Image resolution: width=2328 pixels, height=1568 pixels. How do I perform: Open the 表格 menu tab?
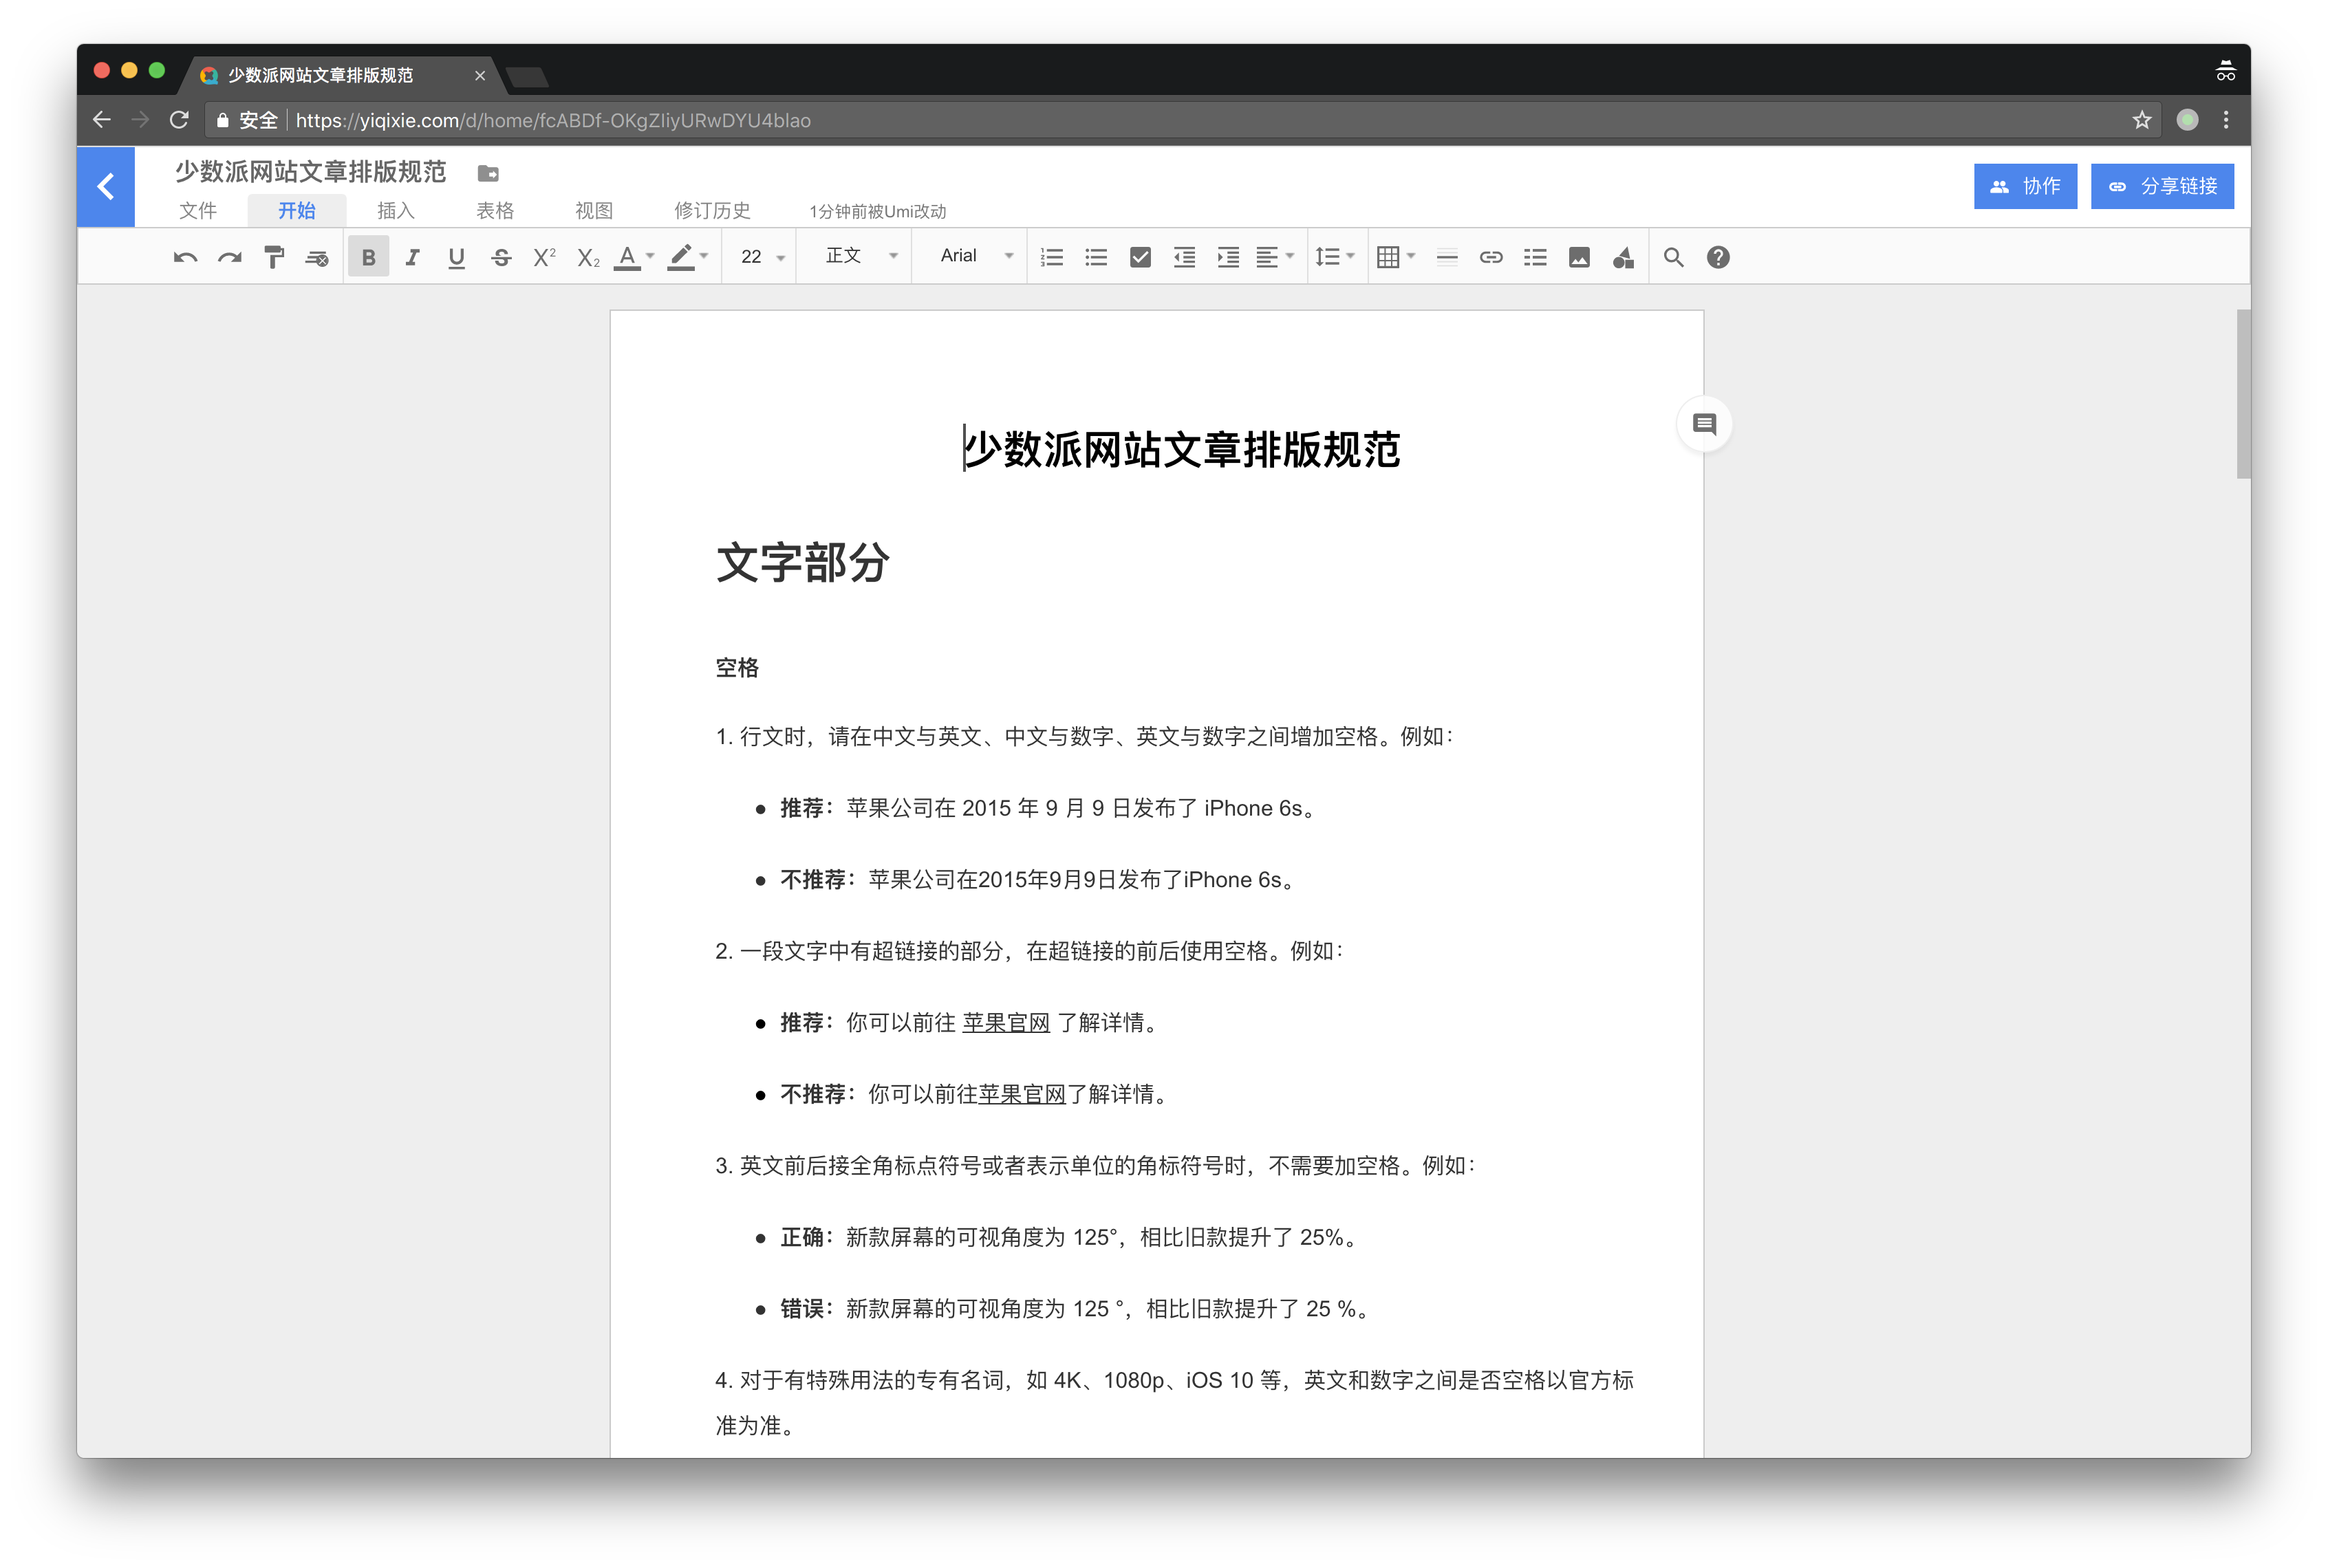tap(494, 210)
